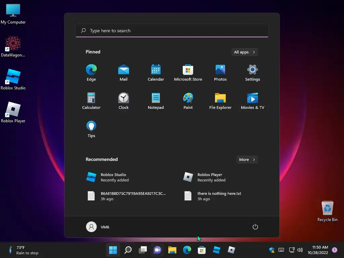The image size is (344, 258).
Task: Select the Roblox Player desktop shortcut
Action: pos(13,112)
